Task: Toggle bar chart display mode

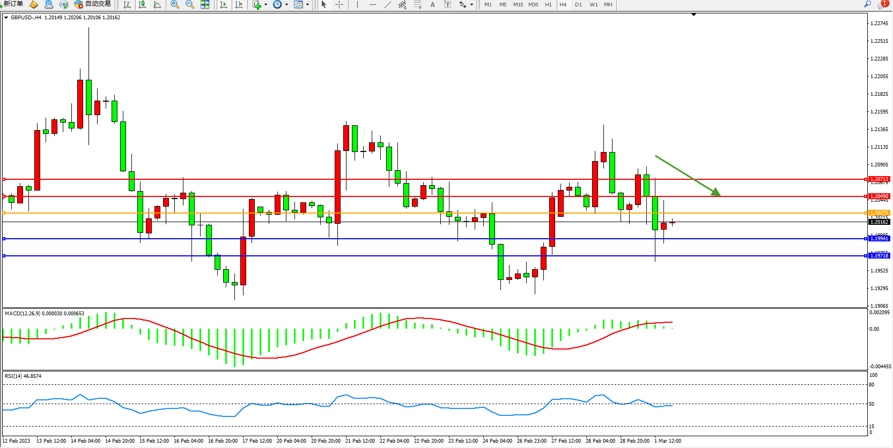Action: [x=127, y=4]
